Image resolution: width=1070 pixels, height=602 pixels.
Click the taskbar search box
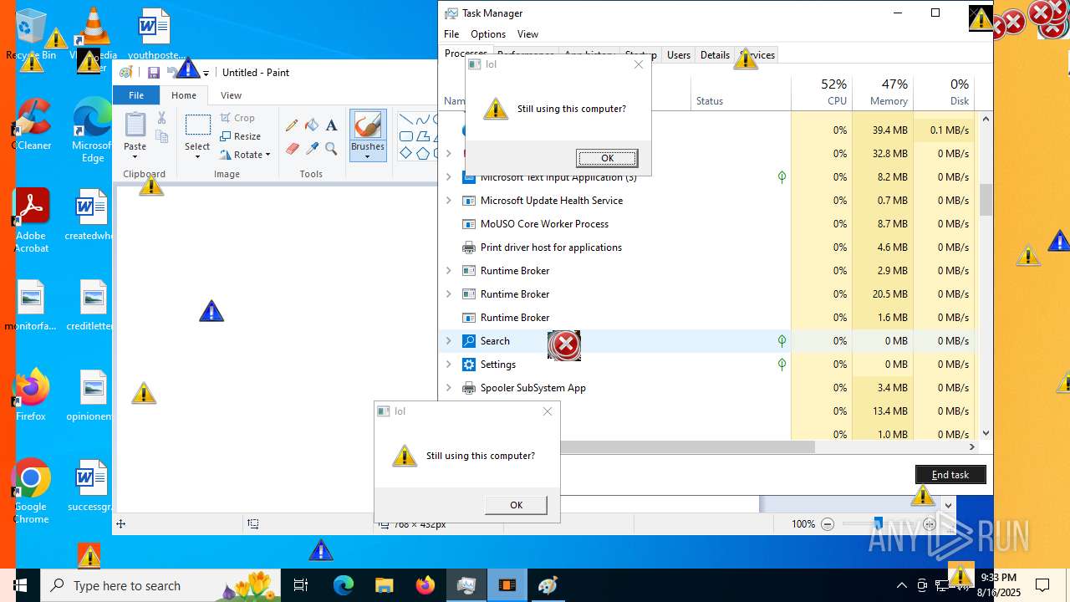coord(160,585)
